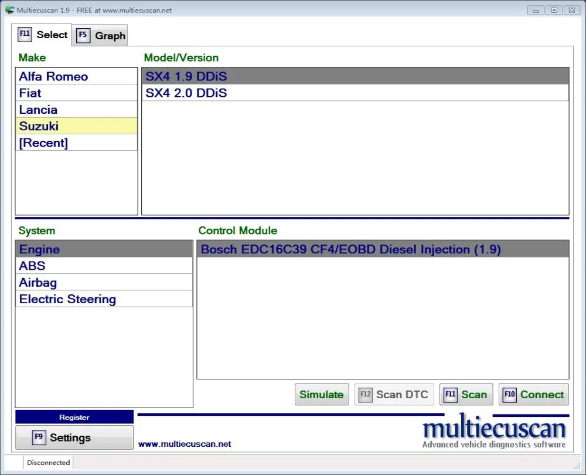Choose the Engine system
This screenshot has height=475, width=586.
pos(104,249)
